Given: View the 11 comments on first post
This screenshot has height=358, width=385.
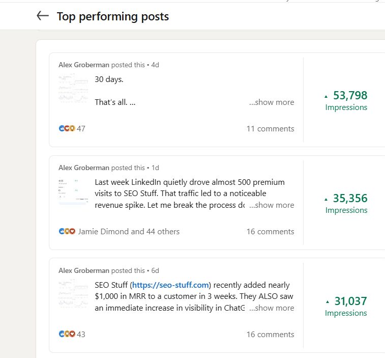Looking at the screenshot, I should click(x=270, y=129).
